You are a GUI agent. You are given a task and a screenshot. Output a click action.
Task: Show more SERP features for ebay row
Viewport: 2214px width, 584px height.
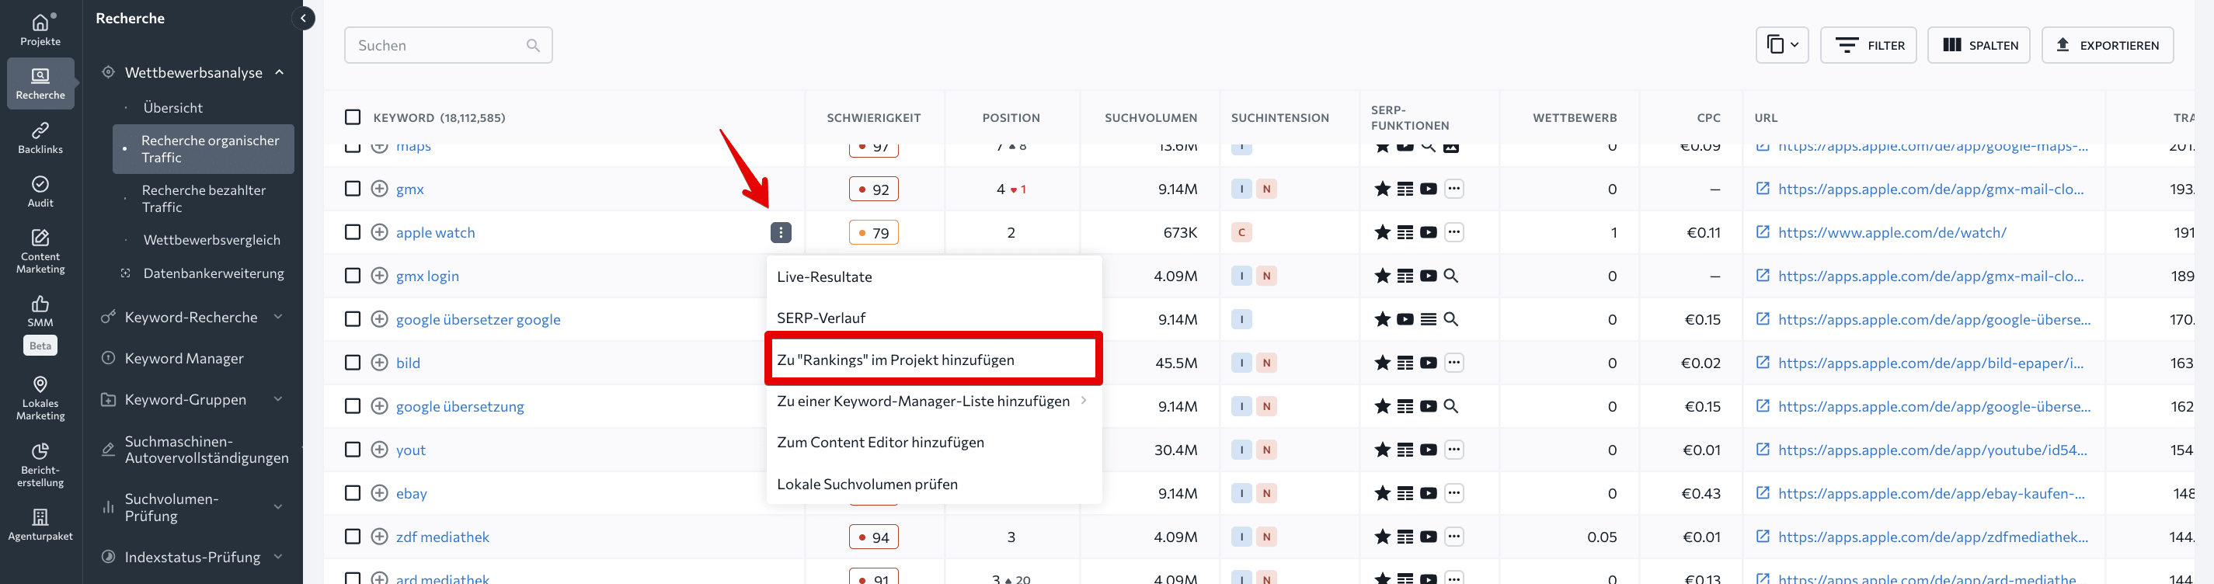1453,493
